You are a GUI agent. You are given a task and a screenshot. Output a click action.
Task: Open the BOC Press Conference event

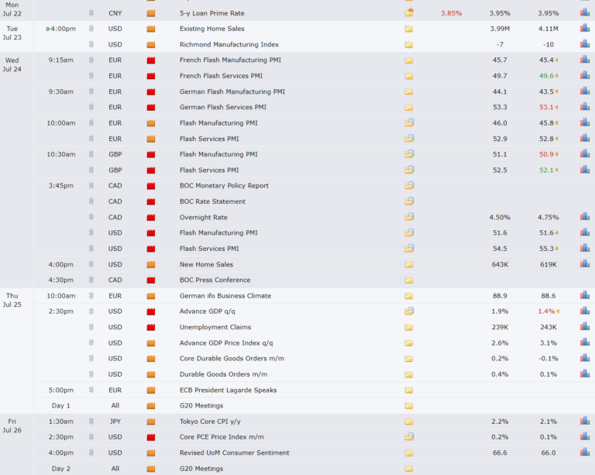tap(215, 280)
